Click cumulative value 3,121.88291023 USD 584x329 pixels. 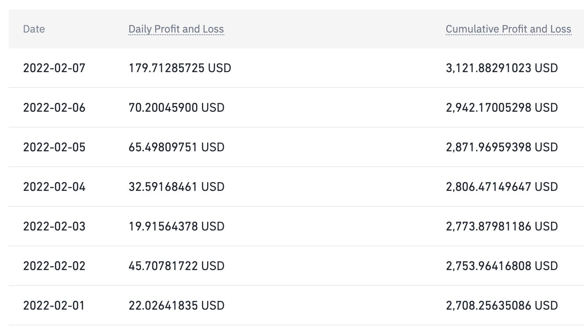502,68
